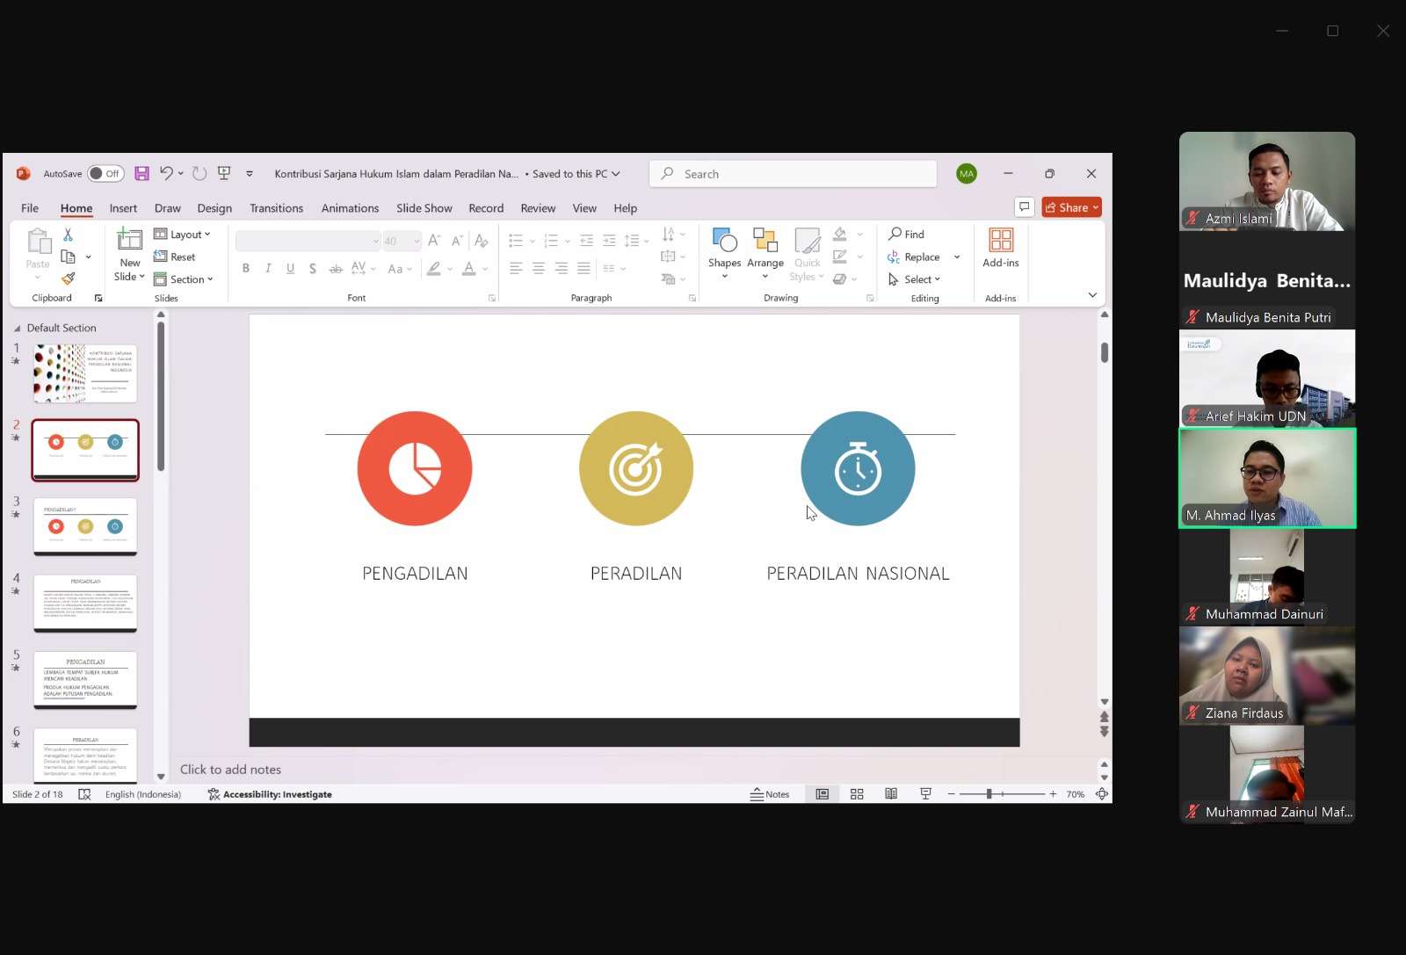
Task: Collapse the Default Section triangle
Action: 17,328
